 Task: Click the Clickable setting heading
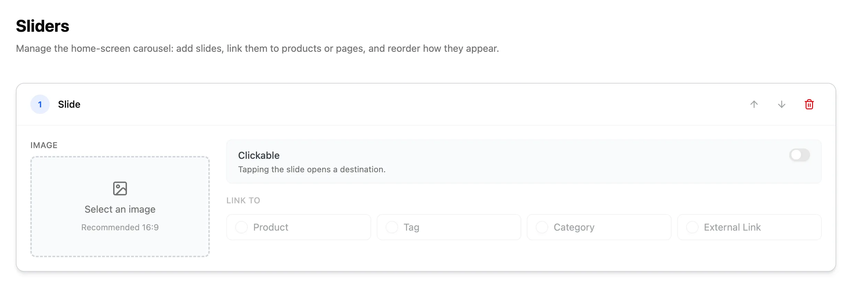(259, 155)
